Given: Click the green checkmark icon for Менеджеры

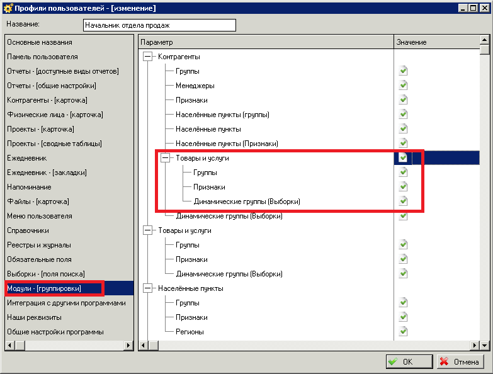Looking at the screenshot, I should [403, 86].
